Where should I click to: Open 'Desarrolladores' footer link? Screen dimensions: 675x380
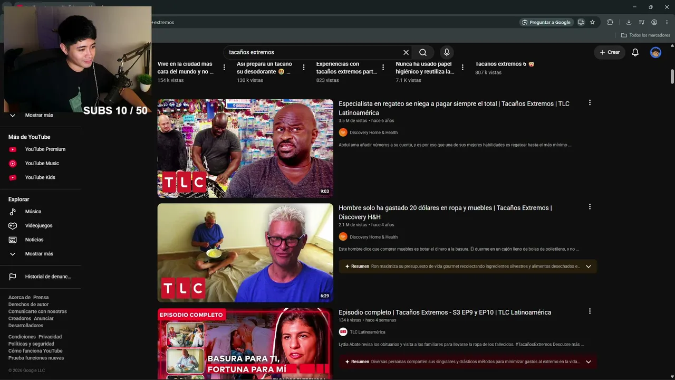pyautogui.click(x=26, y=326)
